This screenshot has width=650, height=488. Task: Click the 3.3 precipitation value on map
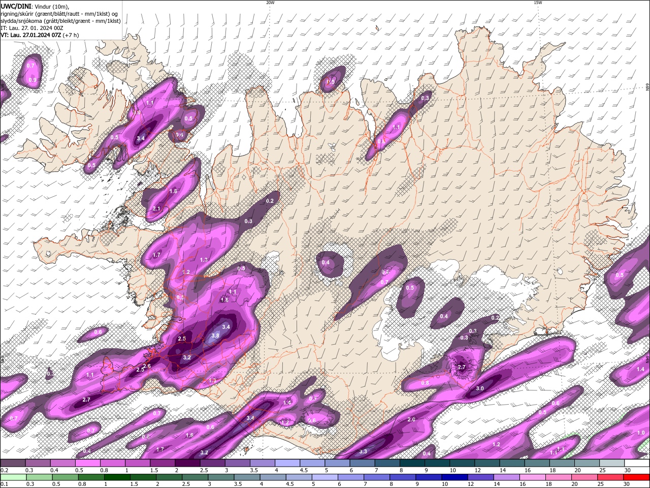(x=363, y=451)
